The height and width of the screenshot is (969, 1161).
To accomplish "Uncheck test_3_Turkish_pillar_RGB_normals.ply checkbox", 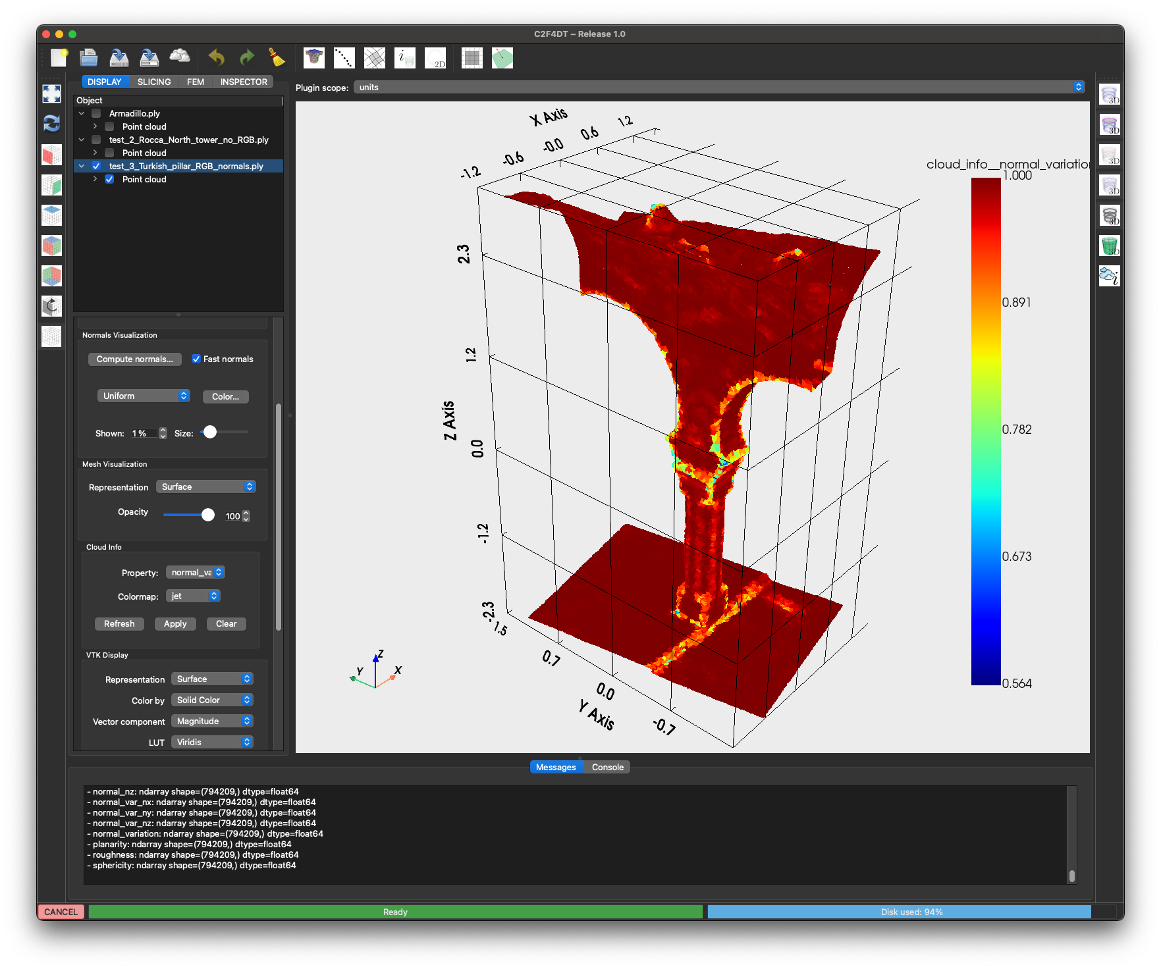I will 96,166.
